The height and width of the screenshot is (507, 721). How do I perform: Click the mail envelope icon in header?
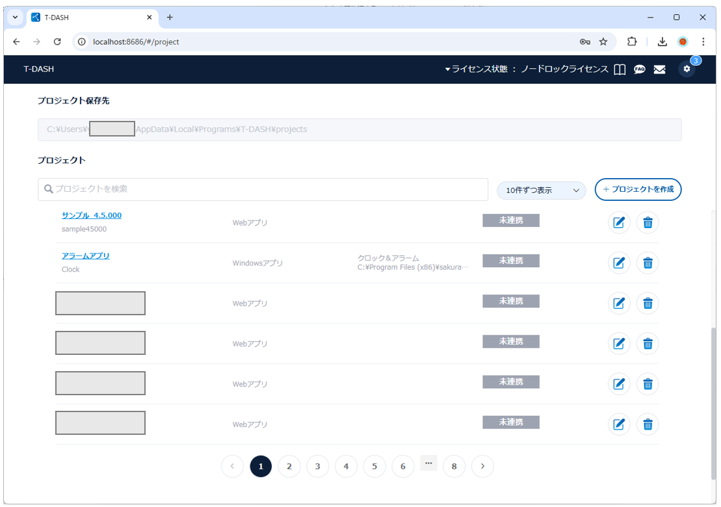[659, 70]
